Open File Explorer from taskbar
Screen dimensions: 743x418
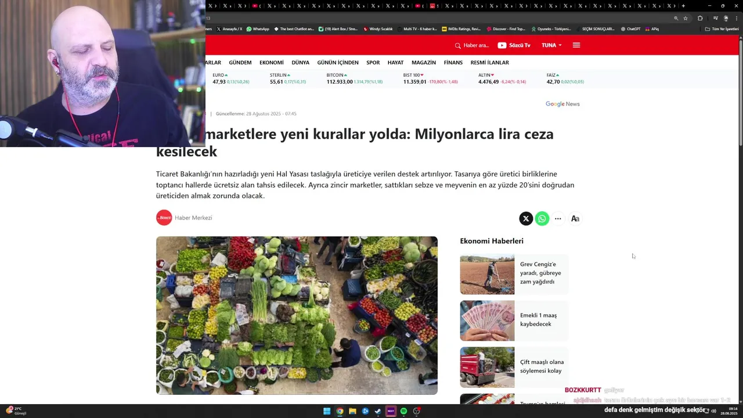click(352, 412)
